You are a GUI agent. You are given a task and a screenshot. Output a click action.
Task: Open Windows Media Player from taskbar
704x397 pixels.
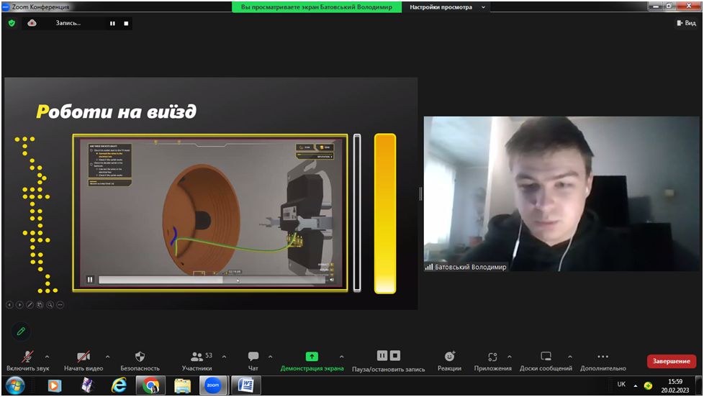[x=54, y=385]
